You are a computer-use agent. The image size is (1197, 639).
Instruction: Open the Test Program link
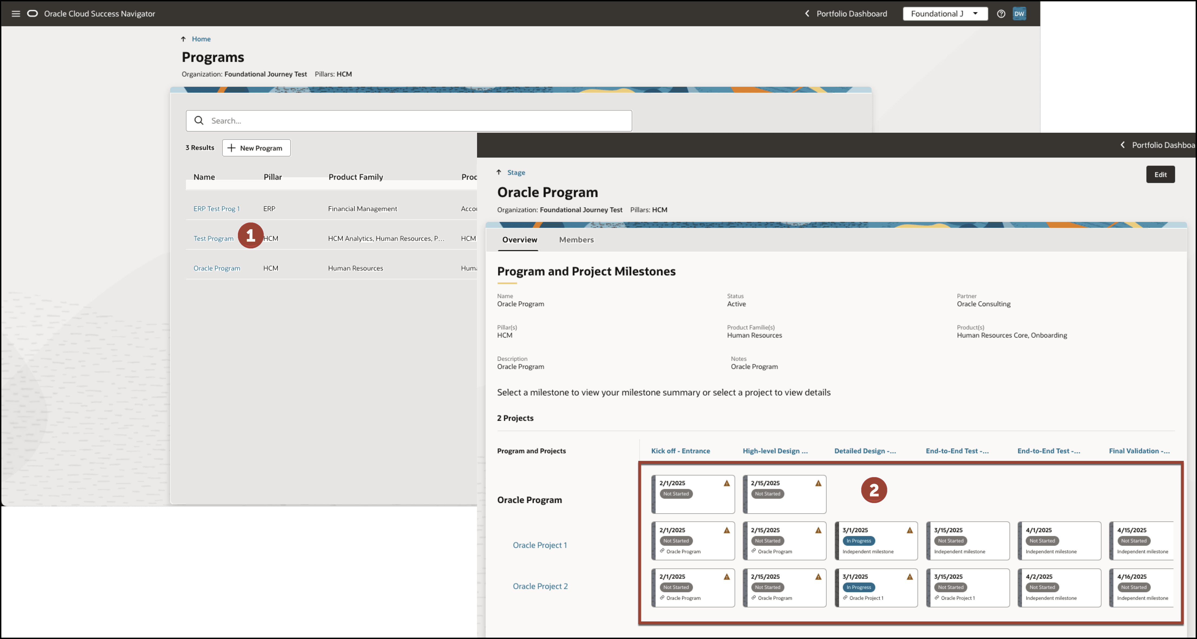tap(213, 238)
